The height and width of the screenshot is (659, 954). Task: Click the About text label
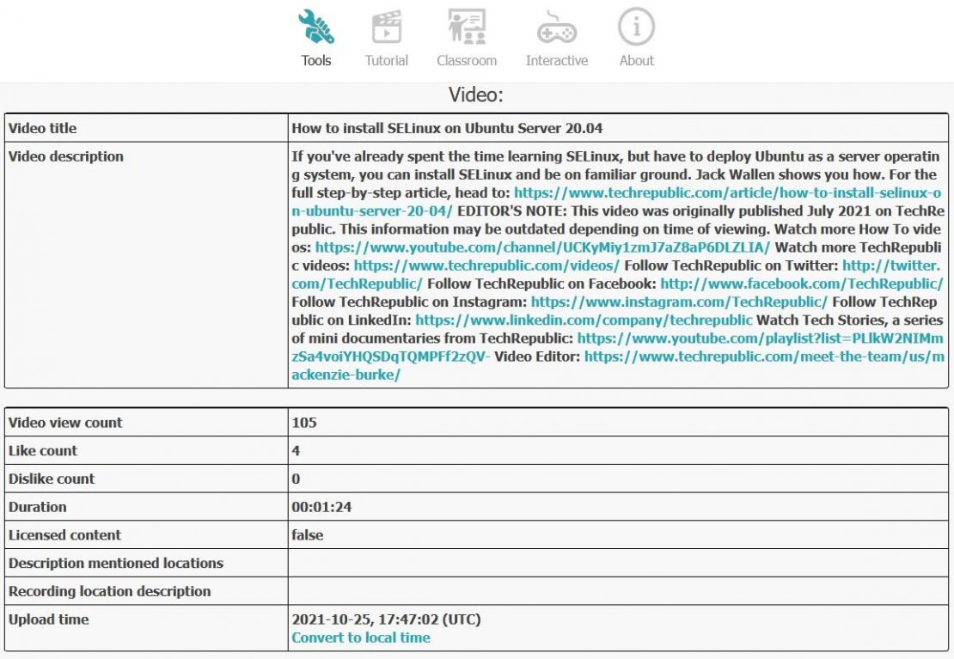pyautogui.click(x=636, y=60)
